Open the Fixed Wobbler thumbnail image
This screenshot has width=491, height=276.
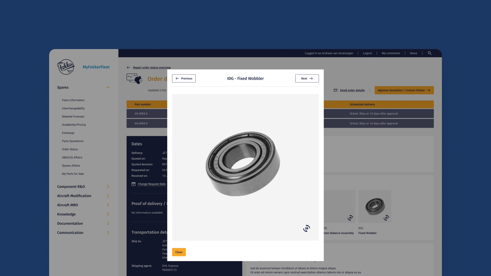pos(375,206)
